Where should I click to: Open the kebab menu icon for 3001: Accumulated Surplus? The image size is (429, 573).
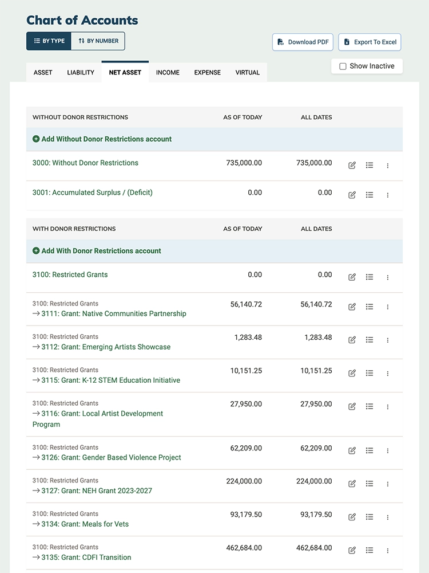pyautogui.click(x=388, y=196)
